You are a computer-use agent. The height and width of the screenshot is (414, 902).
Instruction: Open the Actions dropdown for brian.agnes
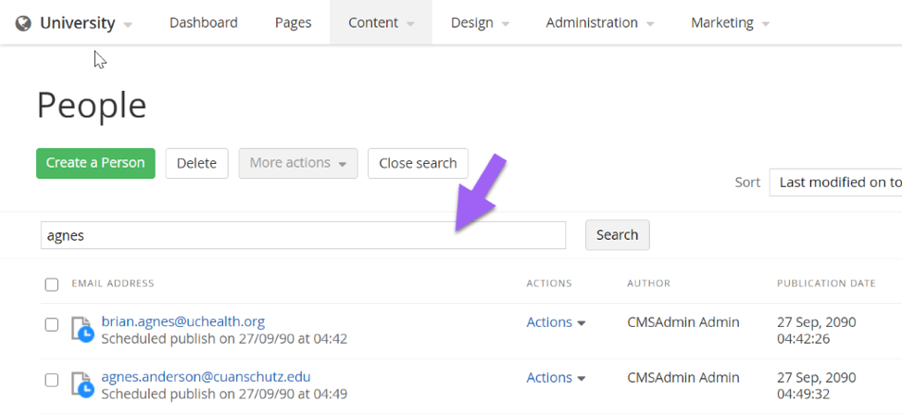click(556, 322)
